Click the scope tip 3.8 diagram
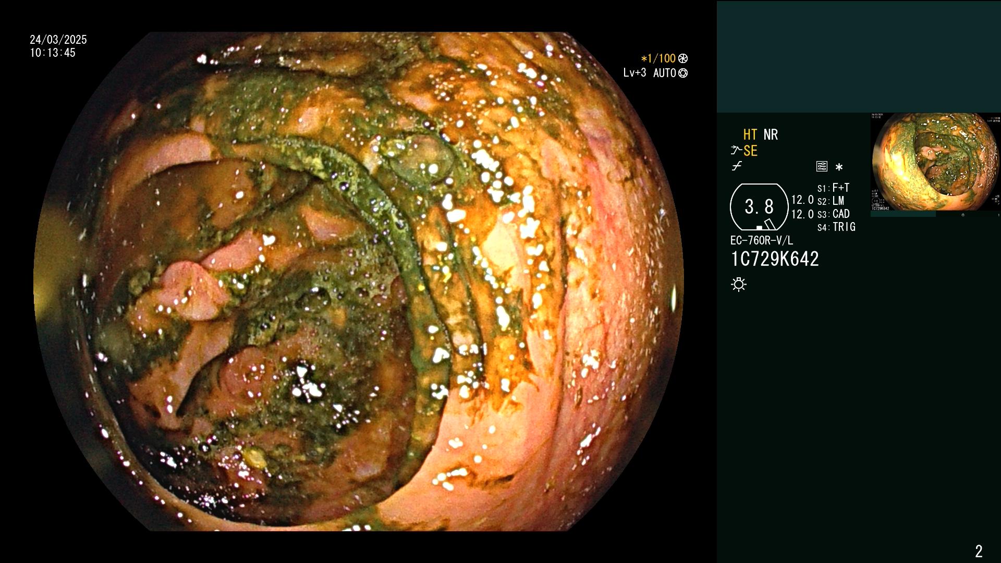The width and height of the screenshot is (1001, 563). (x=759, y=207)
